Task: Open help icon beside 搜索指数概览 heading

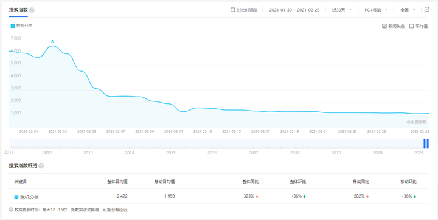Action: click(x=41, y=166)
